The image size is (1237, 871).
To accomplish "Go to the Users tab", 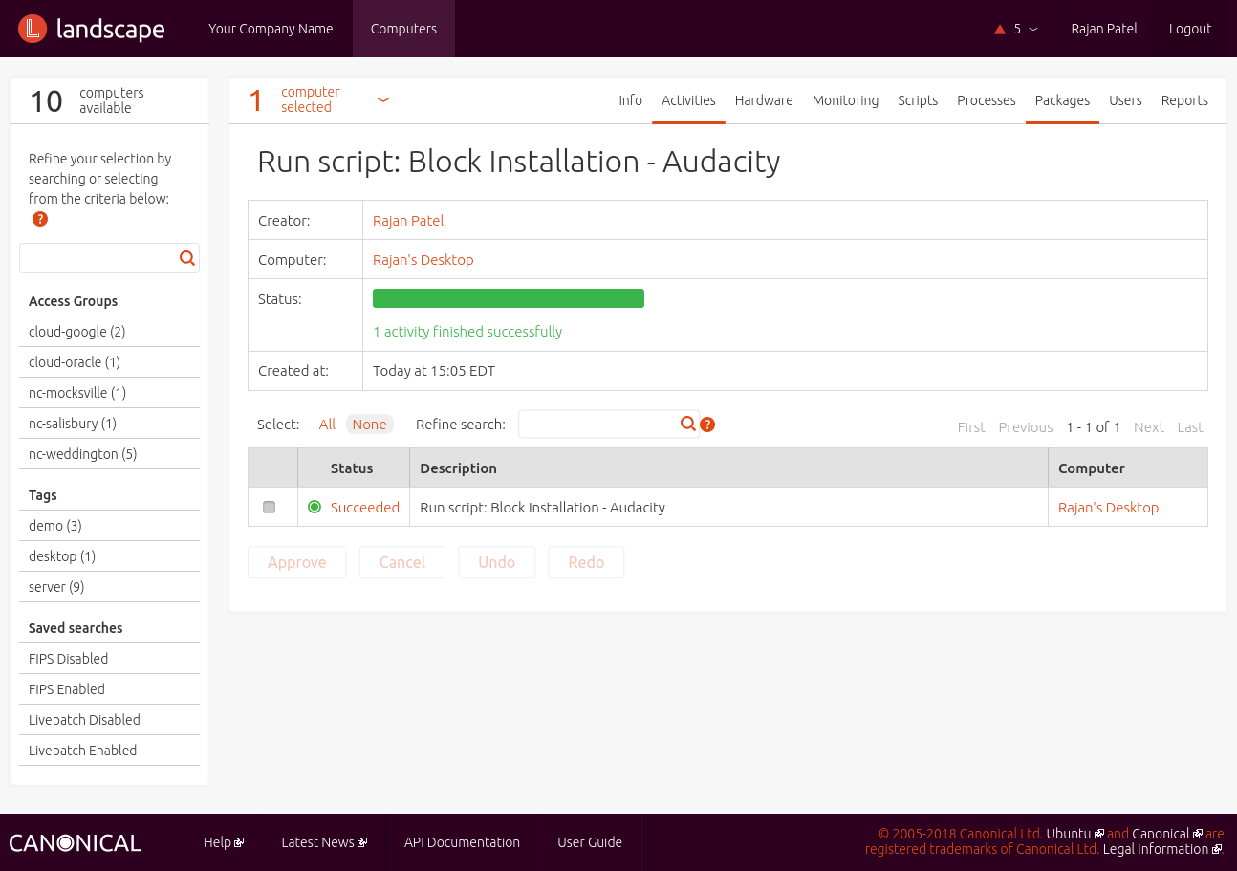I will click(1125, 100).
